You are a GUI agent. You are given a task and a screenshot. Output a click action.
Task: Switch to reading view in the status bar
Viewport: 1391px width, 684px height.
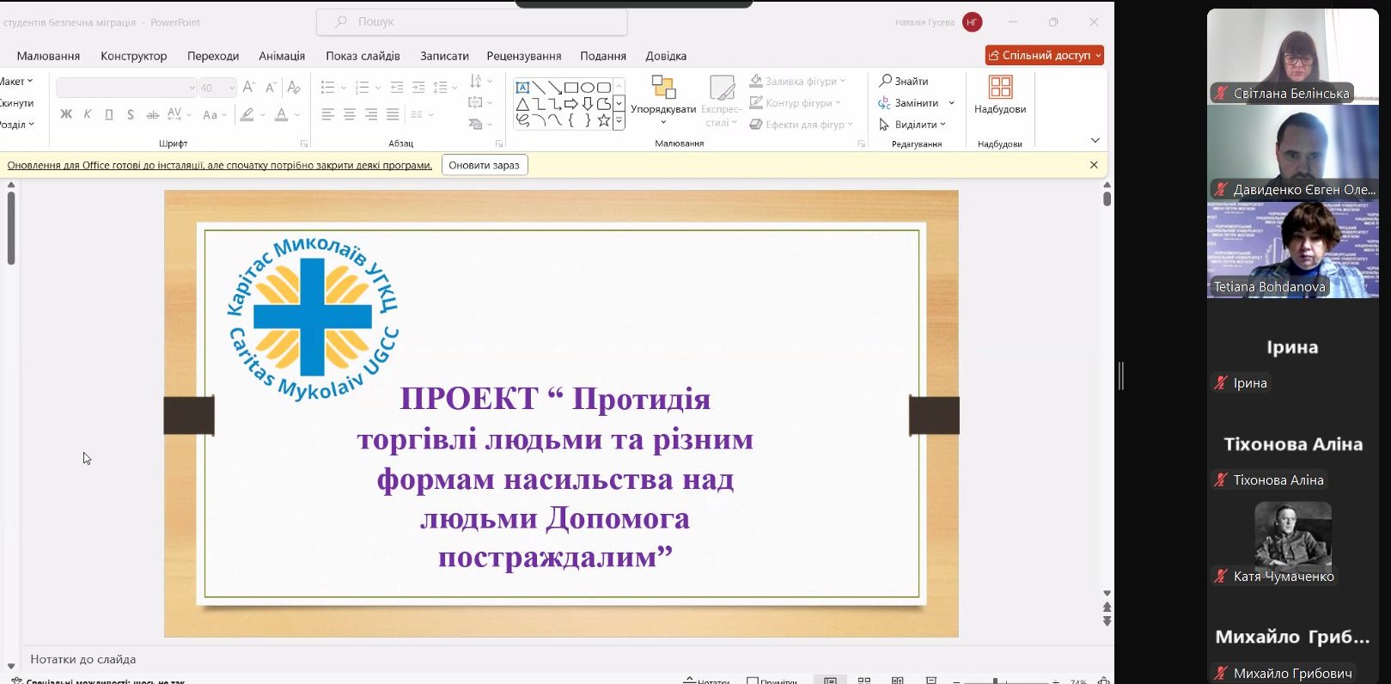(x=898, y=681)
